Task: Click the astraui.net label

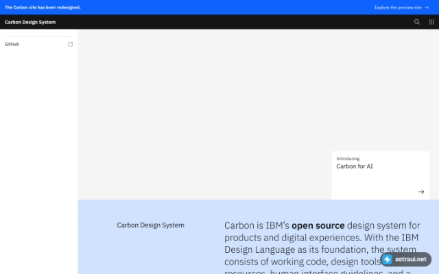Action: (x=411, y=259)
